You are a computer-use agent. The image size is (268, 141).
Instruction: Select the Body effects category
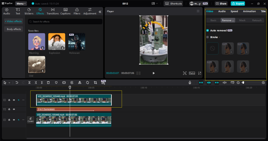[x=14, y=29]
